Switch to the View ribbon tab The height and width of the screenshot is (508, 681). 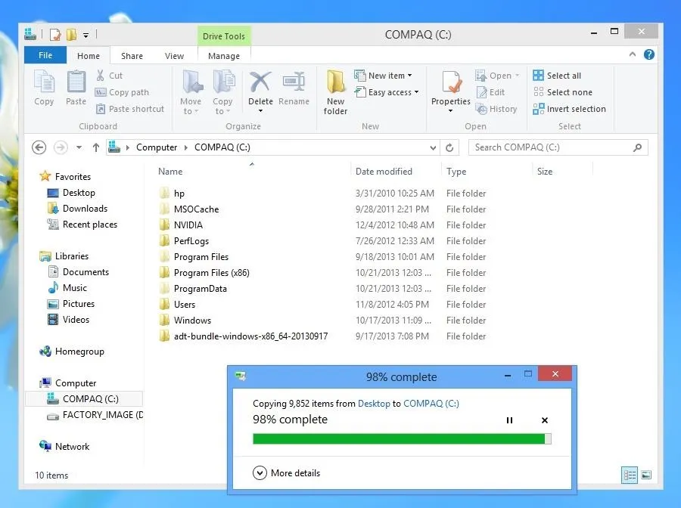pos(174,55)
